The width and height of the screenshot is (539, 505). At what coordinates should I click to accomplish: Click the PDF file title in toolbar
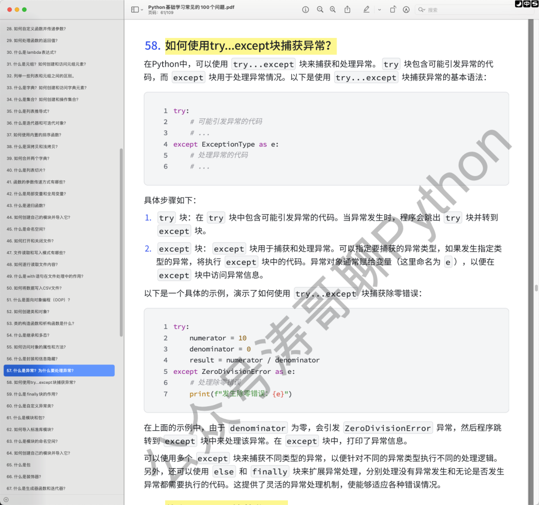point(191,7)
